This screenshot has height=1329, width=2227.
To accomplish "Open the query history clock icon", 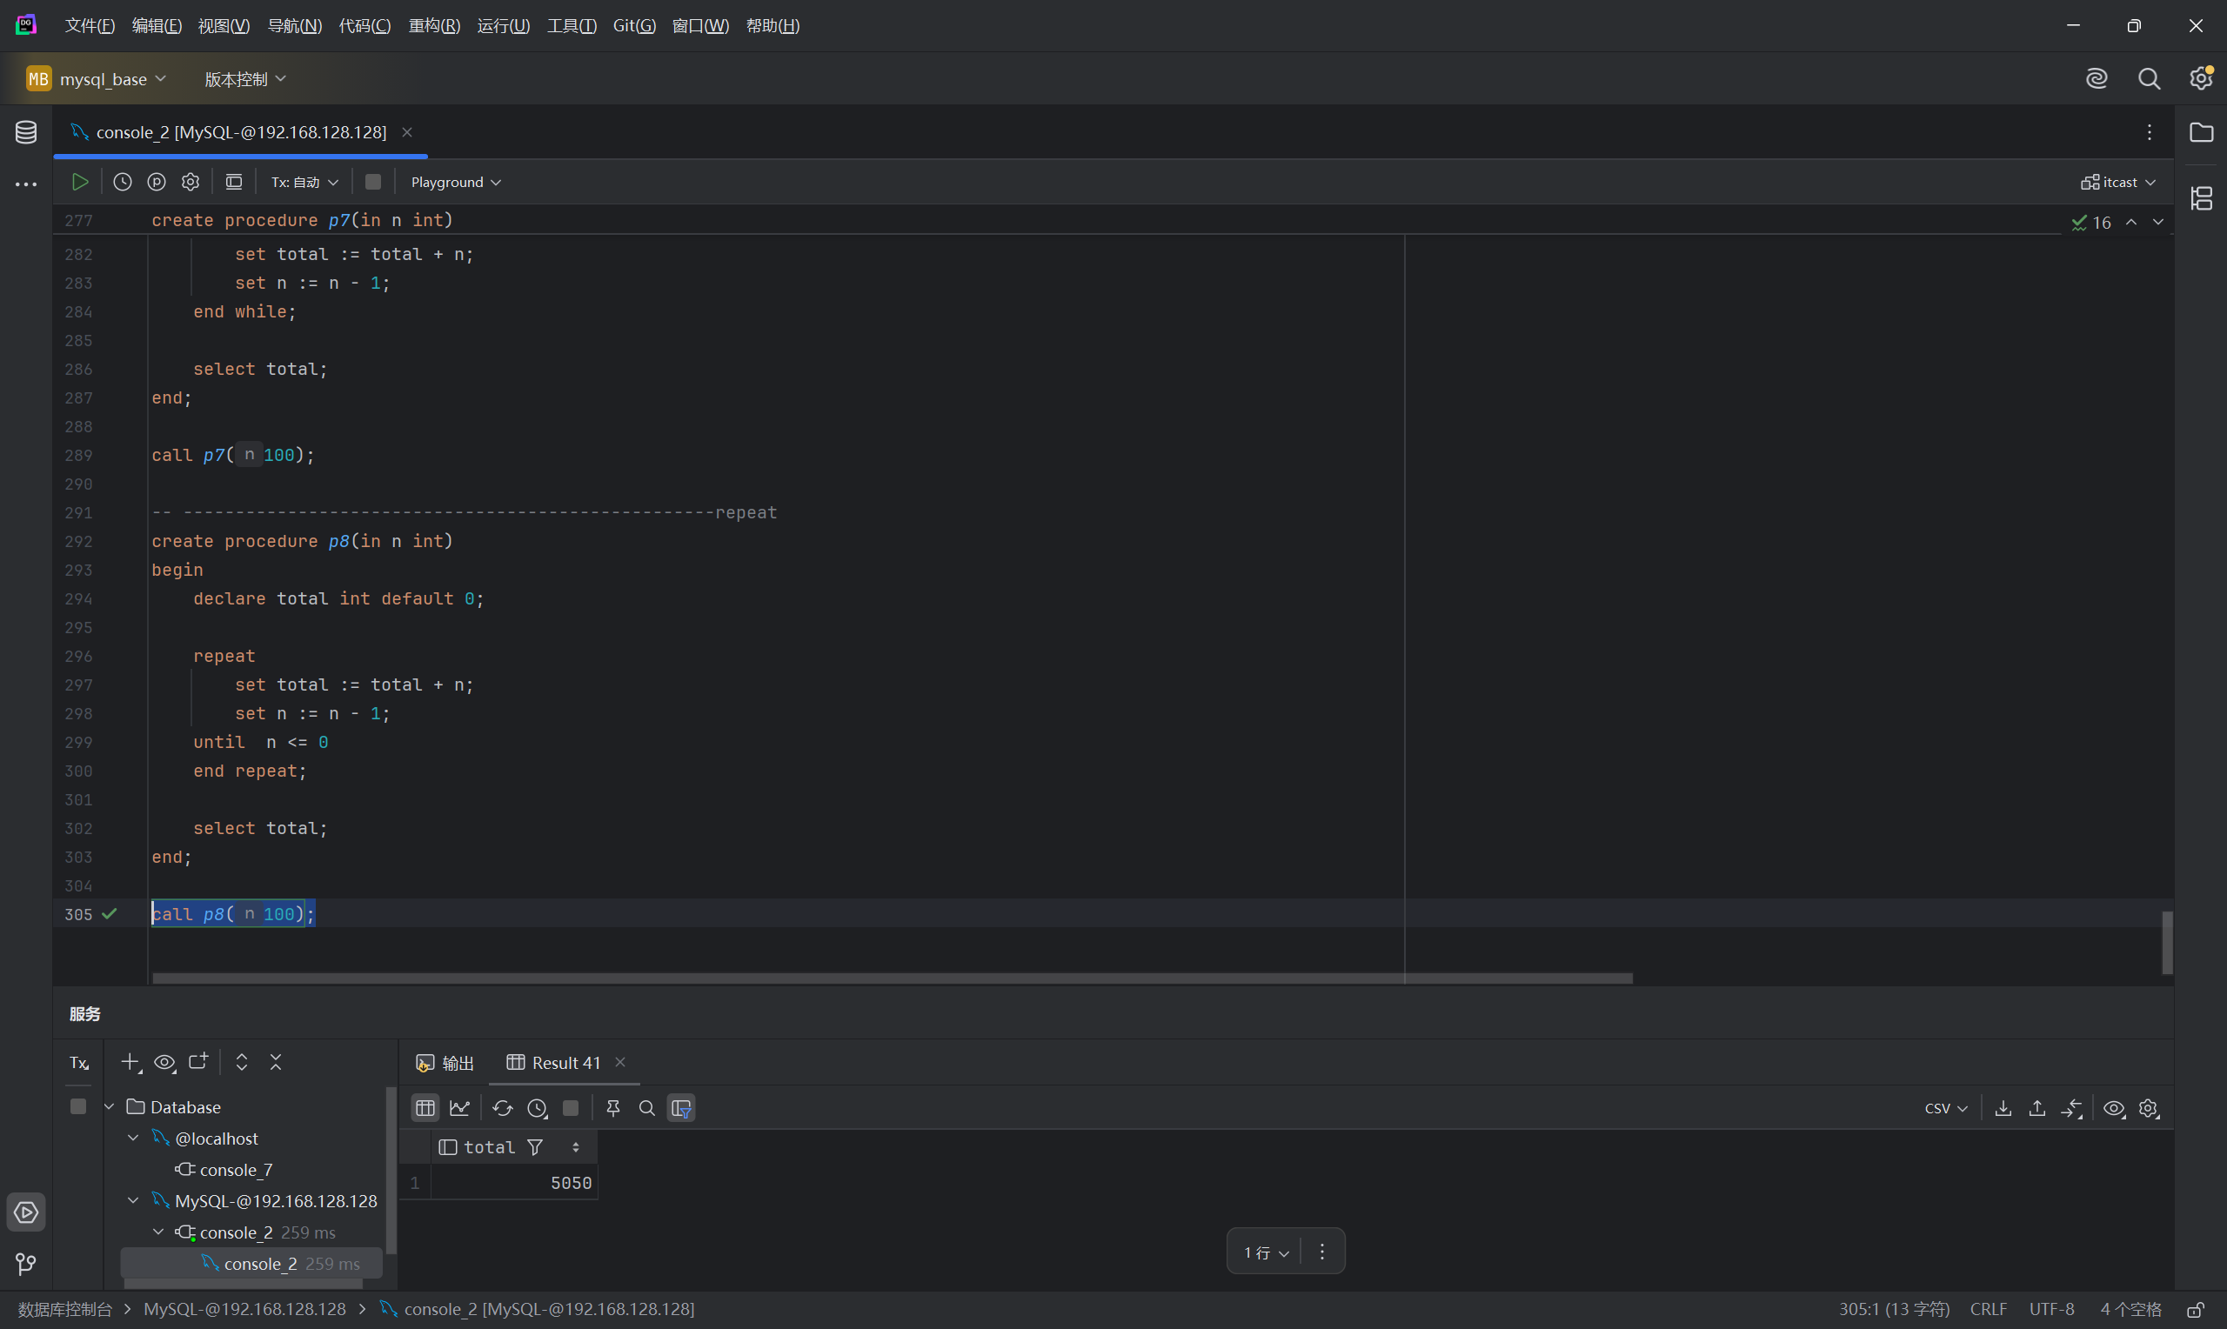I will coord(123,182).
